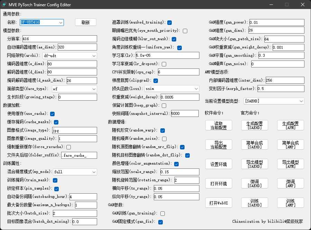Click the app icon in title bar

click(x=4, y=4)
